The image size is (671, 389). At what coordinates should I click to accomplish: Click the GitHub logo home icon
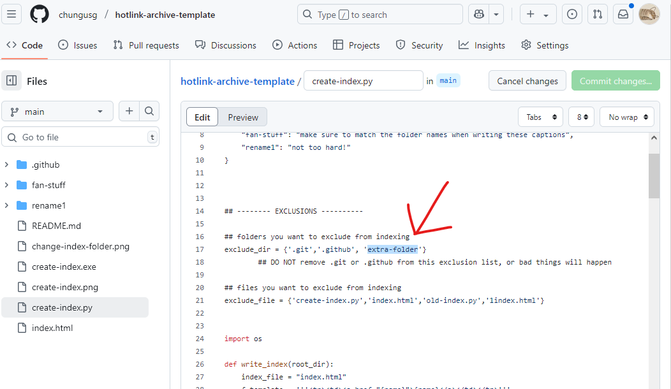40,14
